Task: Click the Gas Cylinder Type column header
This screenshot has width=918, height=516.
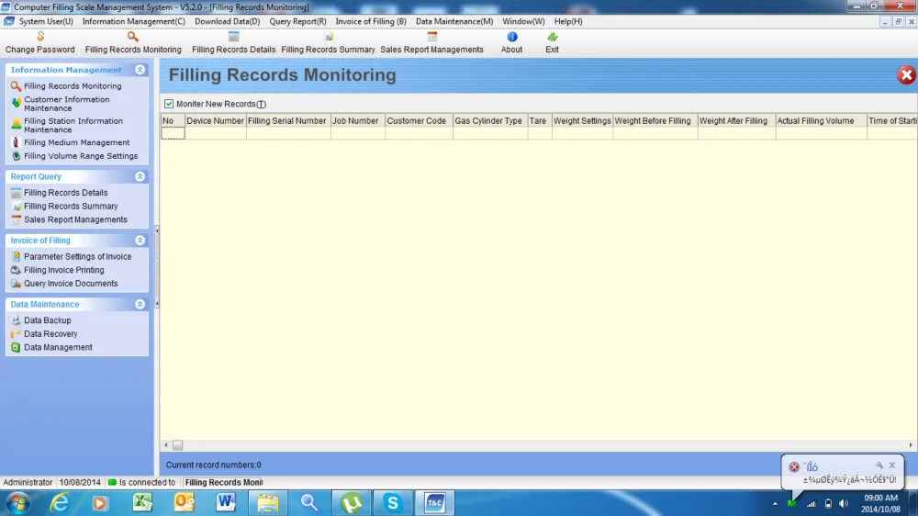Action: (x=488, y=121)
